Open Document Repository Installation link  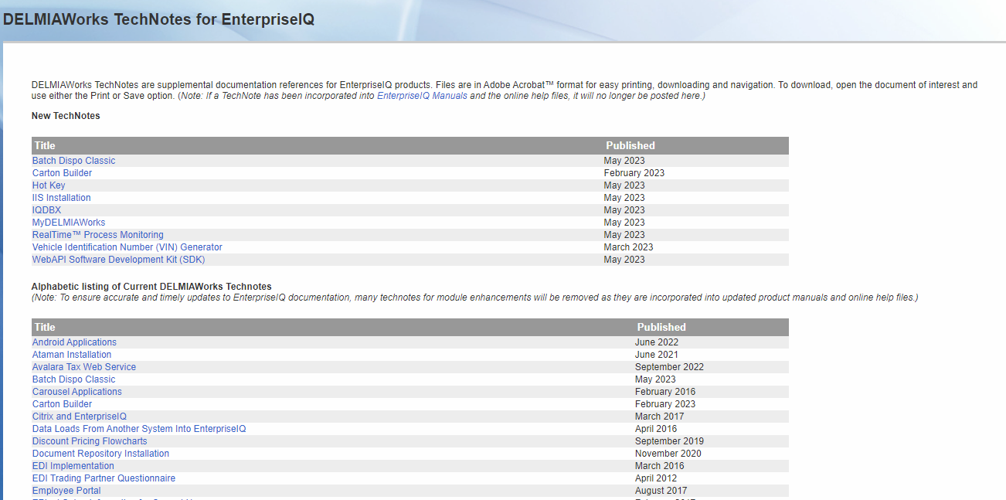100,454
